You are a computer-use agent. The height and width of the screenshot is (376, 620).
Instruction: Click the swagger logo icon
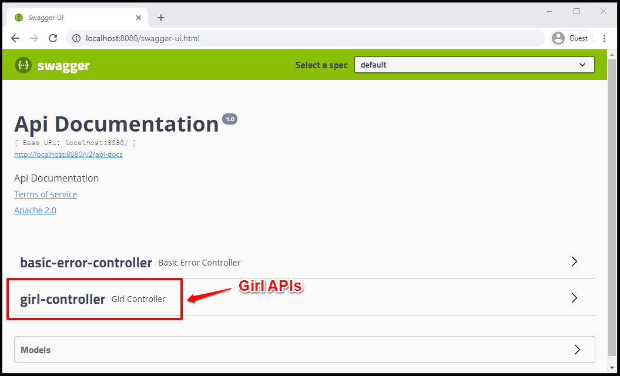tap(24, 65)
